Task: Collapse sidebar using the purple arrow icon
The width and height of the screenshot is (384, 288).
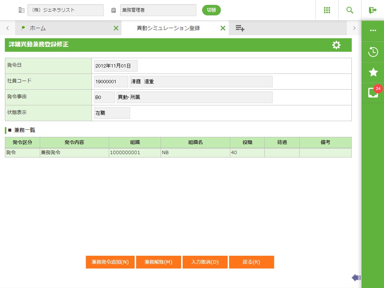Action: [356, 277]
